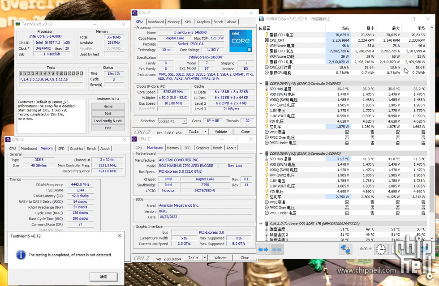The height and width of the screenshot is (286, 439).
Task: Click the lightning icon beside 累积 CPU 电压
Action: (267, 35)
